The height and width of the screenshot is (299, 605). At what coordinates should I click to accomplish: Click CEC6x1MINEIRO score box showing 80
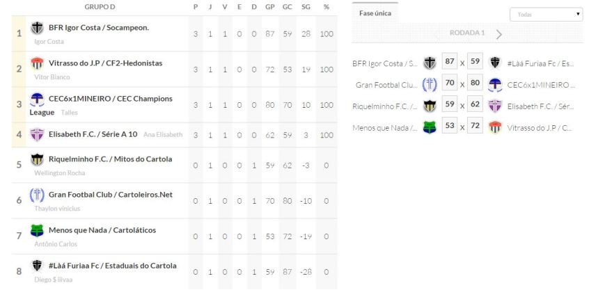[475, 84]
